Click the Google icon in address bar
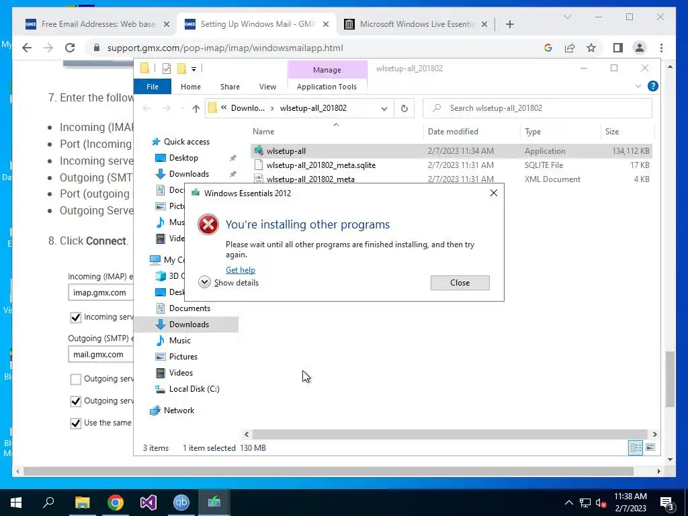Viewport: 688px width, 516px height. pos(548,48)
